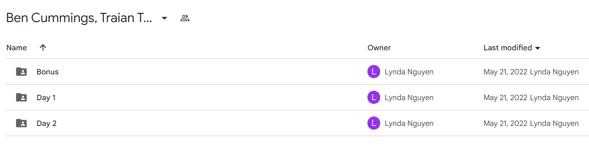
Task: Click Lynda Nguyen's avatar in Day 2 row
Action: (374, 123)
